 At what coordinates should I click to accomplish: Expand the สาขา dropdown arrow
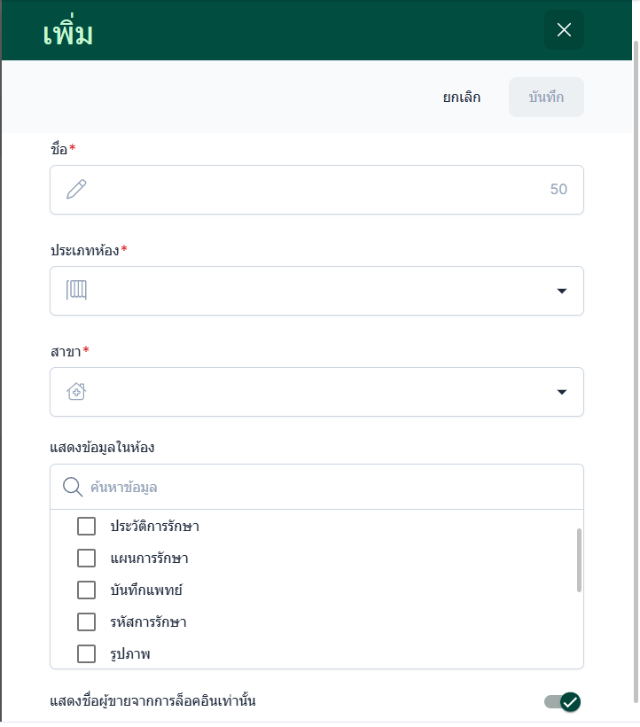pyautogui.click(x=561, y=392)
